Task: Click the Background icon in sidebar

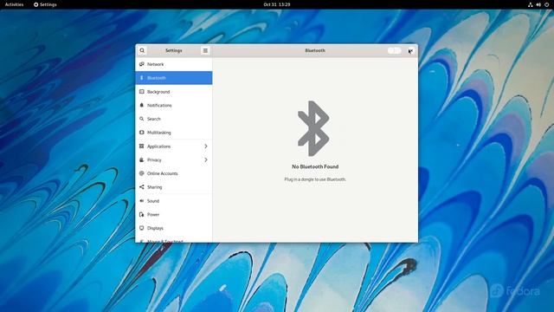Action: point(142,92)
